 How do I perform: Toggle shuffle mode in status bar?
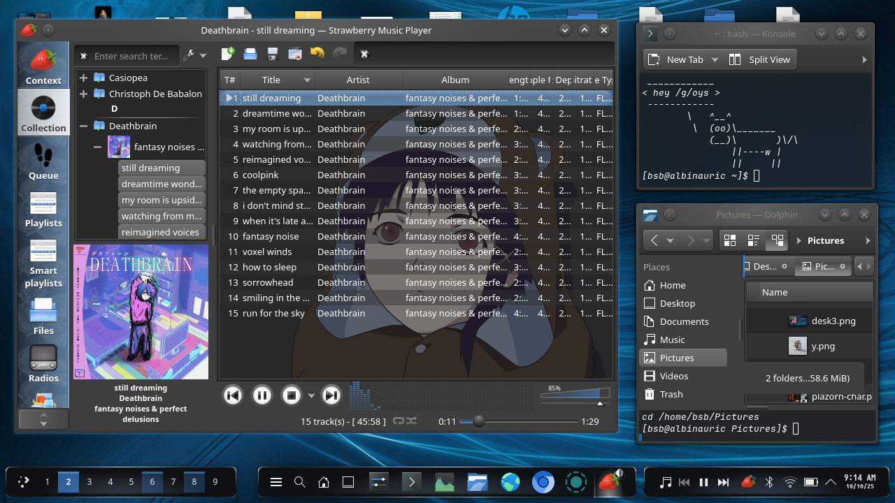[411, 421]
